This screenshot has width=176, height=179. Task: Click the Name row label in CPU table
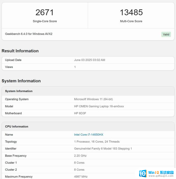pos(9,135)
